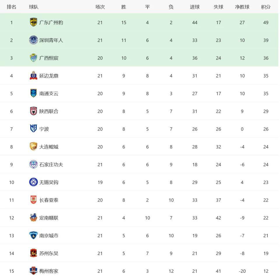Click the 广东广州豹 team badge icon
Viewport: 280px width, 276px height.
pyautogui.click(x=33, y=22)
